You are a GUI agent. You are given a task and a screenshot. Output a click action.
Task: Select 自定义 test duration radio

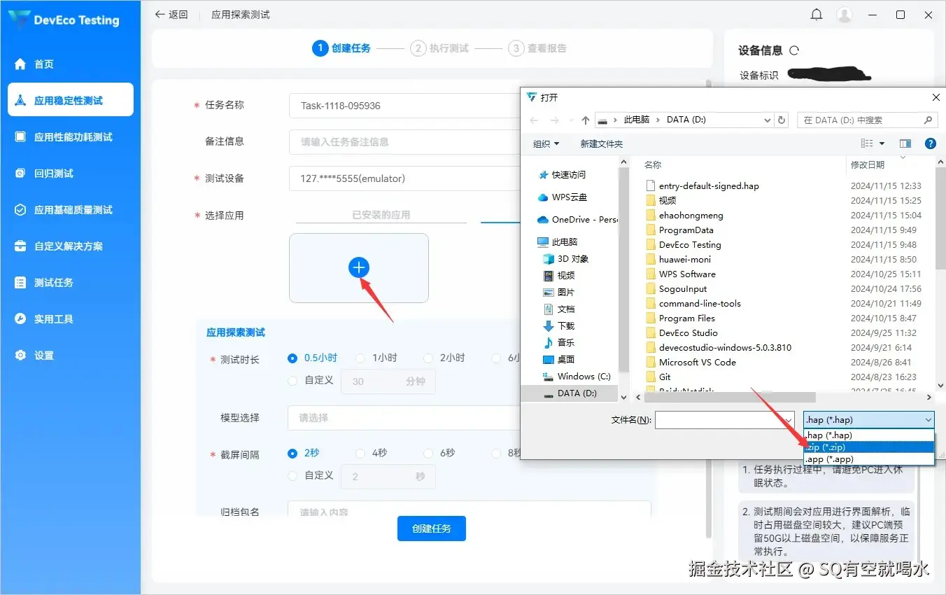[292, 381]
